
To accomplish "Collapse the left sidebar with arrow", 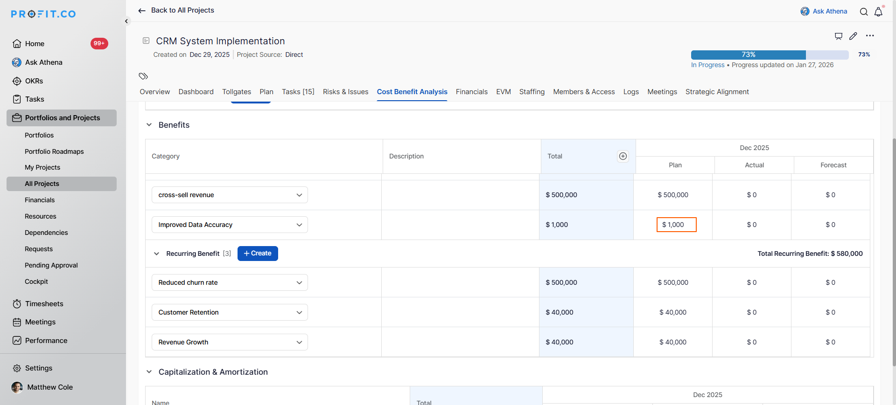I will (126, 21).
